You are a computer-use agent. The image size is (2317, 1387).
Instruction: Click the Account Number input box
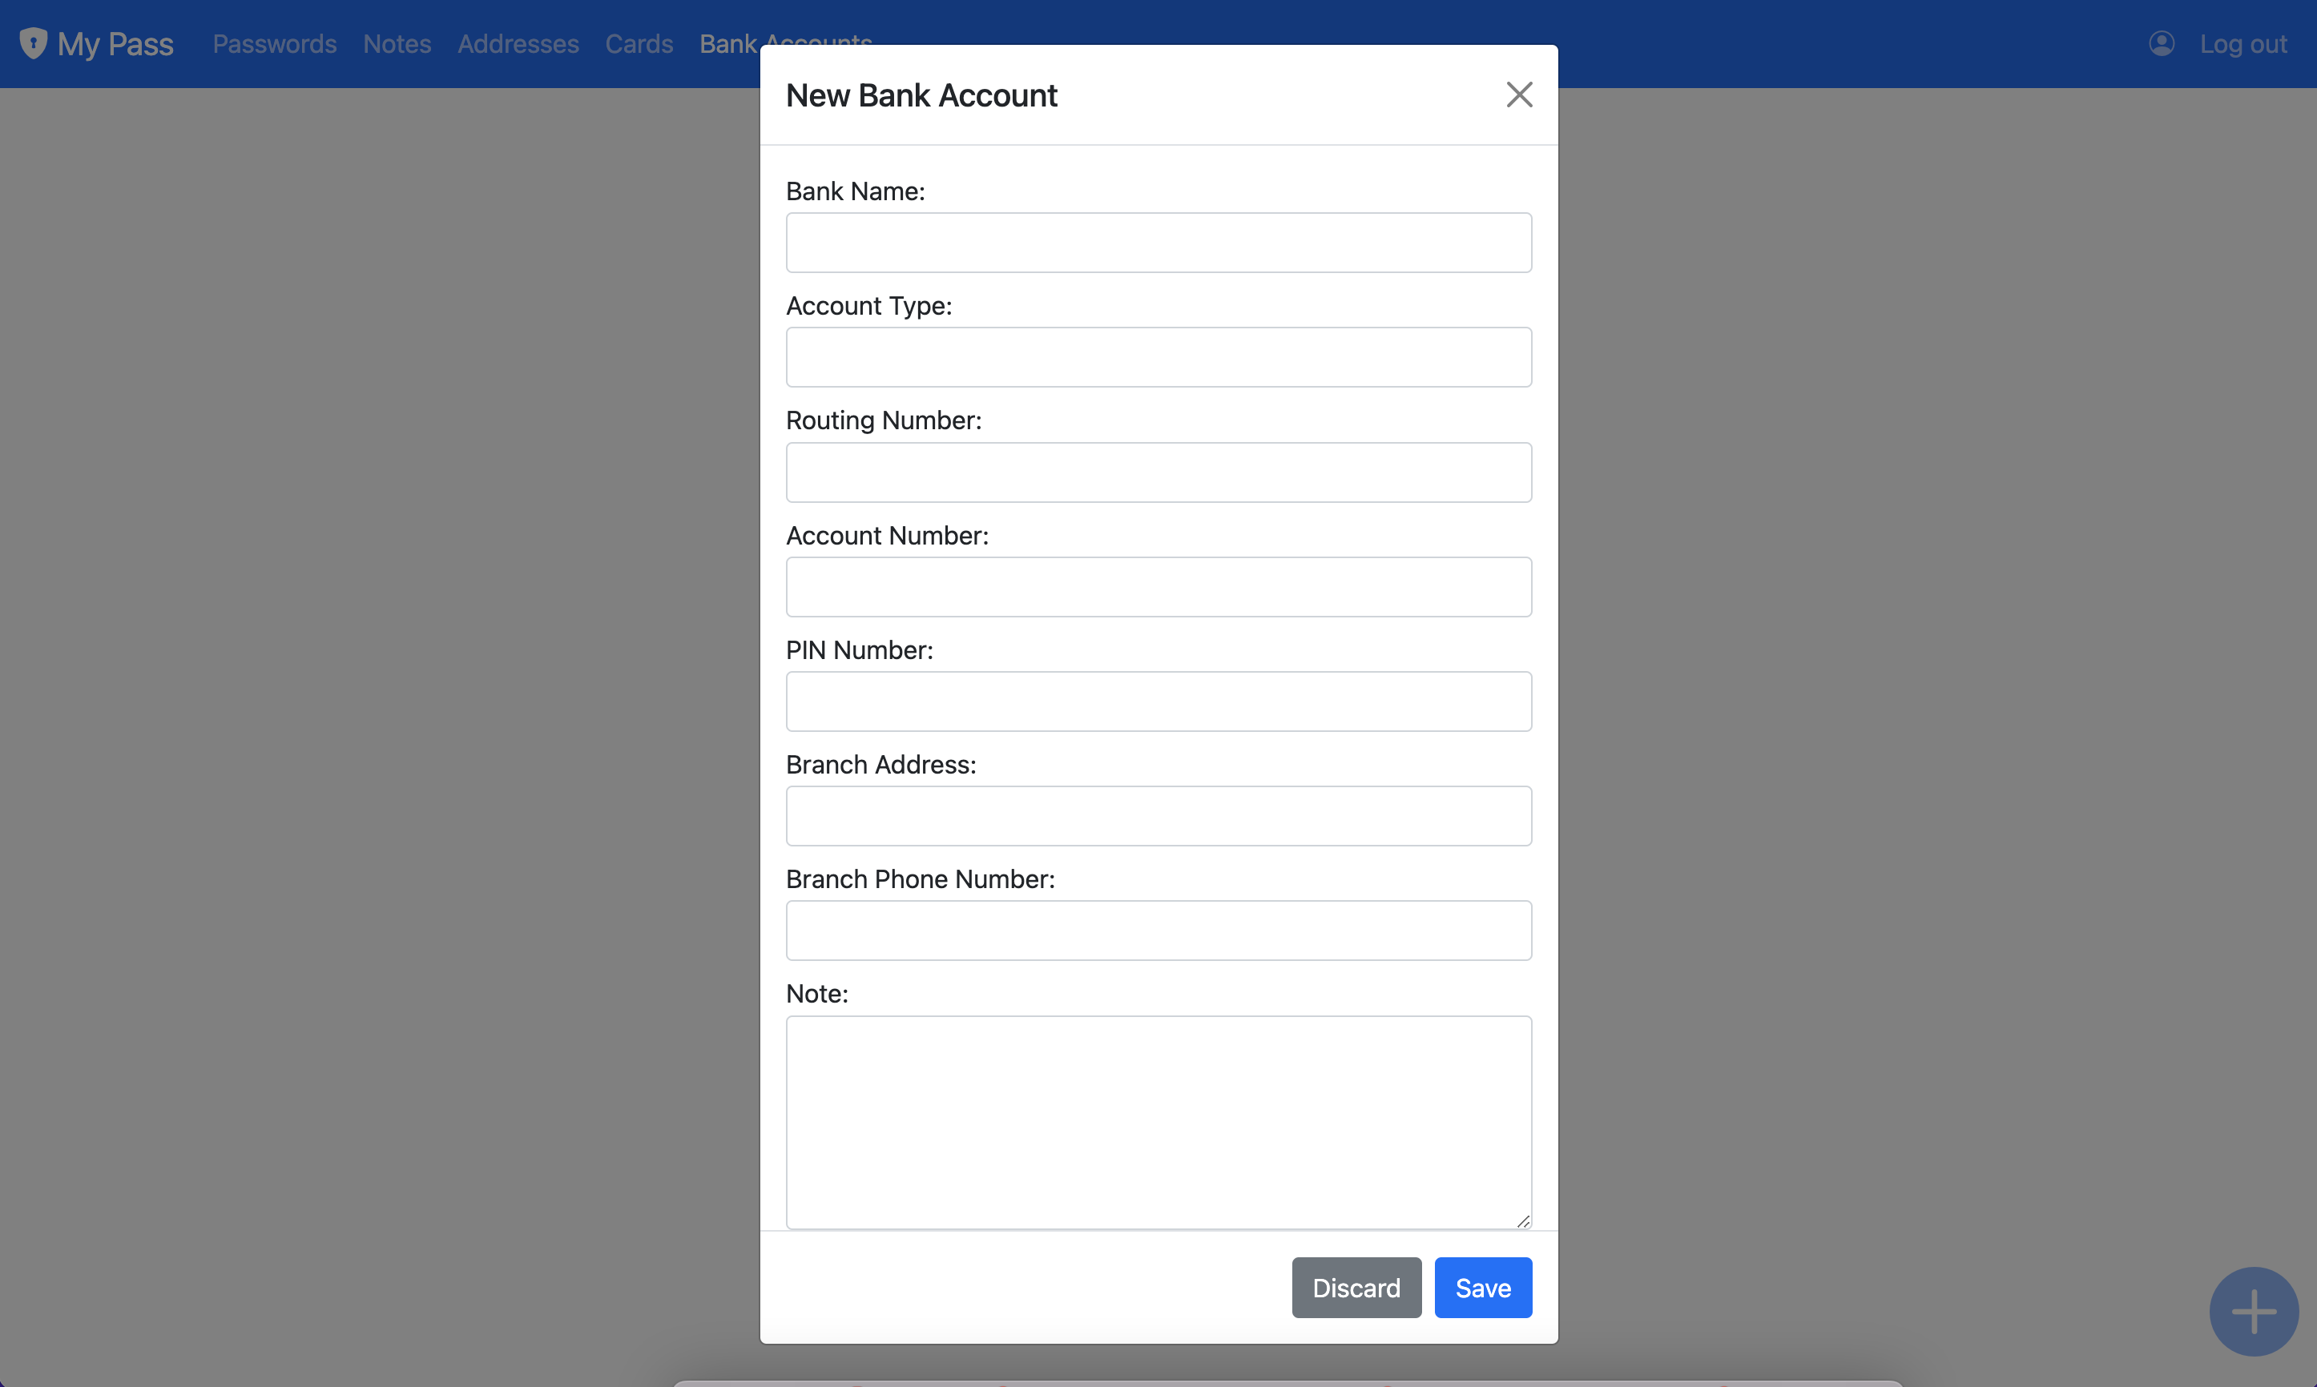[1158, 587]
